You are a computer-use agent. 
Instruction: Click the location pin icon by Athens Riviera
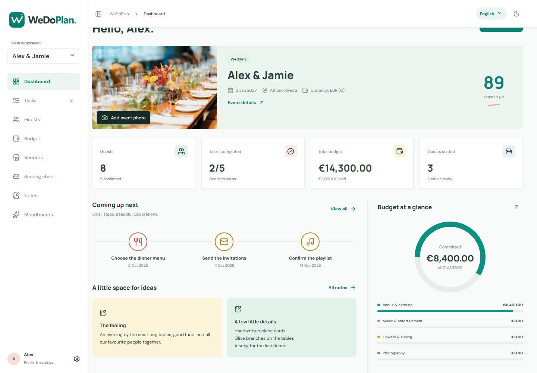coord(265,90)
